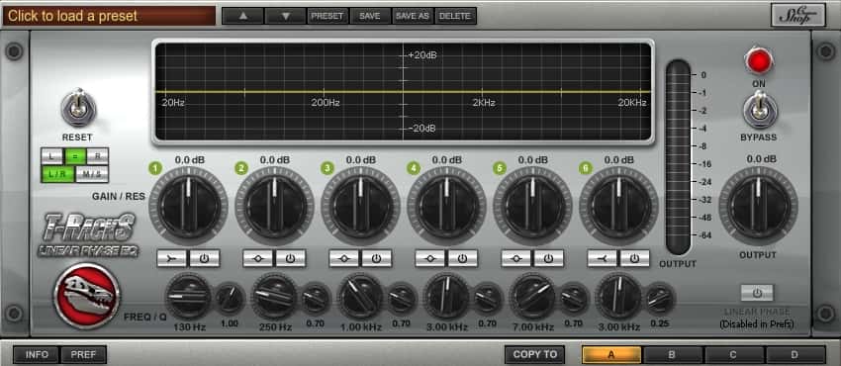Click band 6 gain knob
The width and height of the screenshot is (841, 366).
click(618, 207)
